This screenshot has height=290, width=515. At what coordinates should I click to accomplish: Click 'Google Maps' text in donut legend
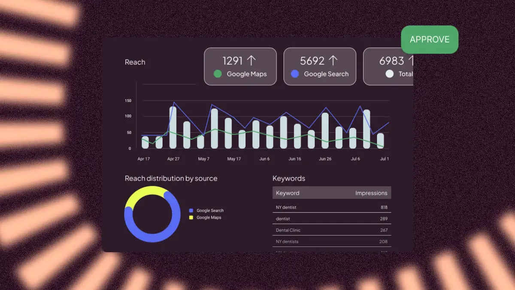point(209,217)
